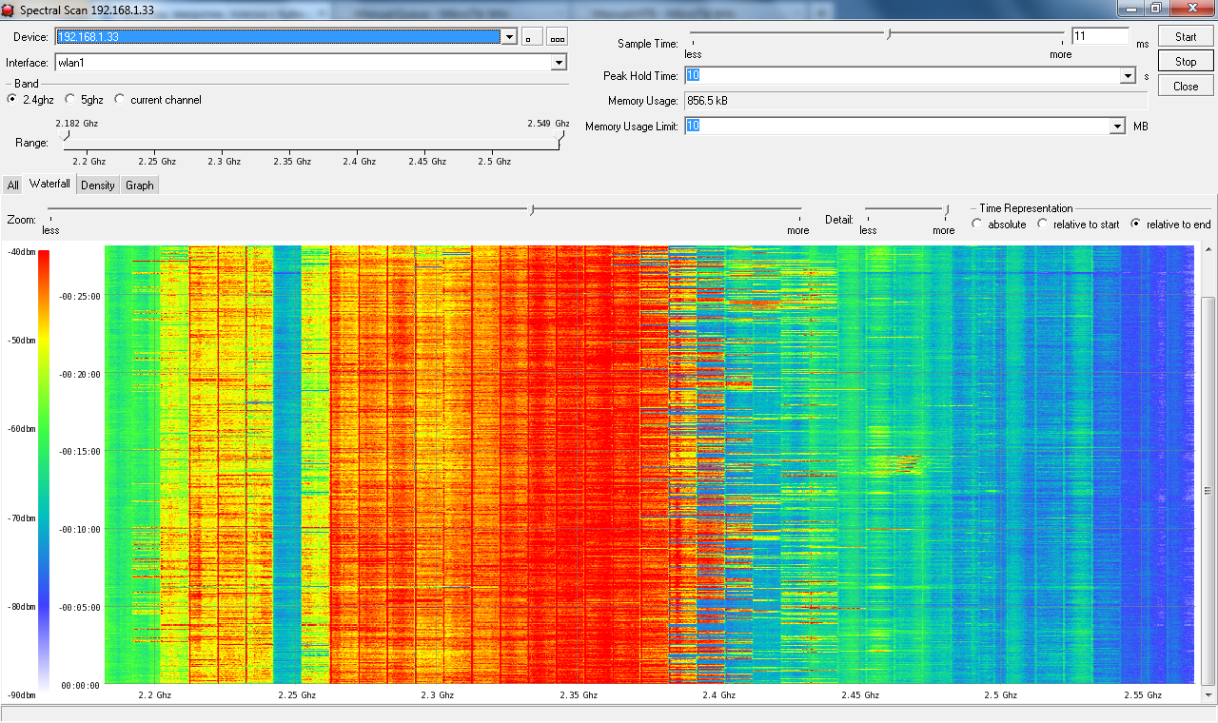The image size is (1218, 723).
Task: Click the Close button
Action: [1186, 87]
